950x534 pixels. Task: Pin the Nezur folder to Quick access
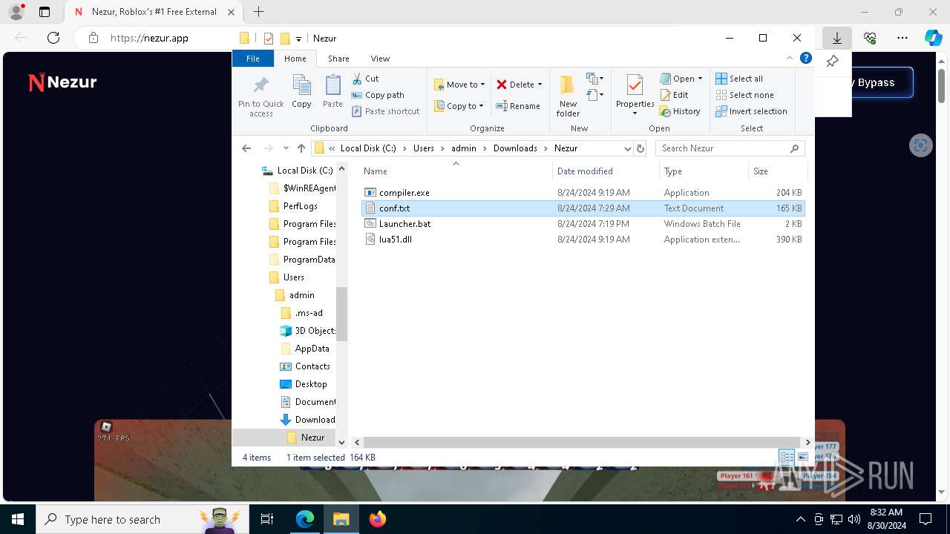pyautogui.click(x=261, y=96)
